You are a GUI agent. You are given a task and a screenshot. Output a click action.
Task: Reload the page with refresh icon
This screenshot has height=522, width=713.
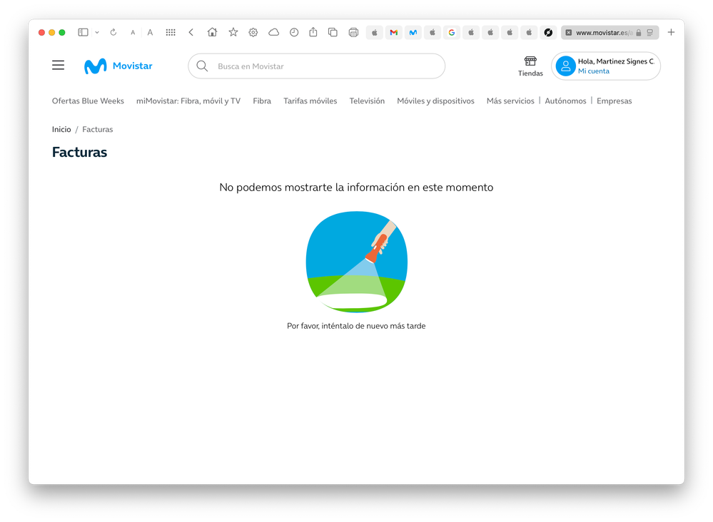(113, 32)
